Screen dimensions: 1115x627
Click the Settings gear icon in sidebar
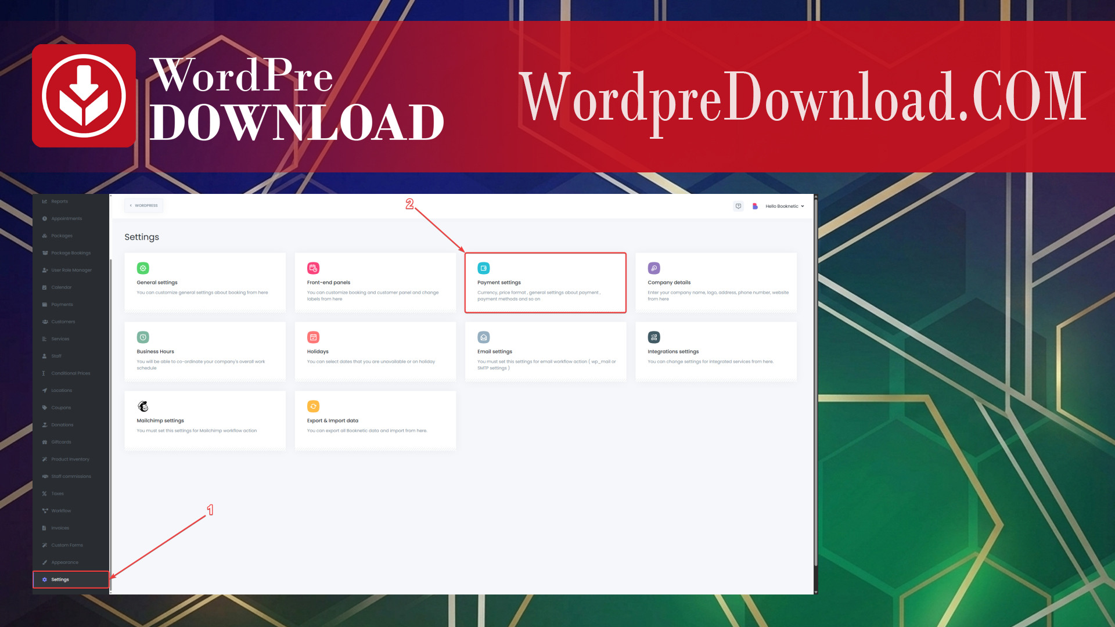click(45, 579)
